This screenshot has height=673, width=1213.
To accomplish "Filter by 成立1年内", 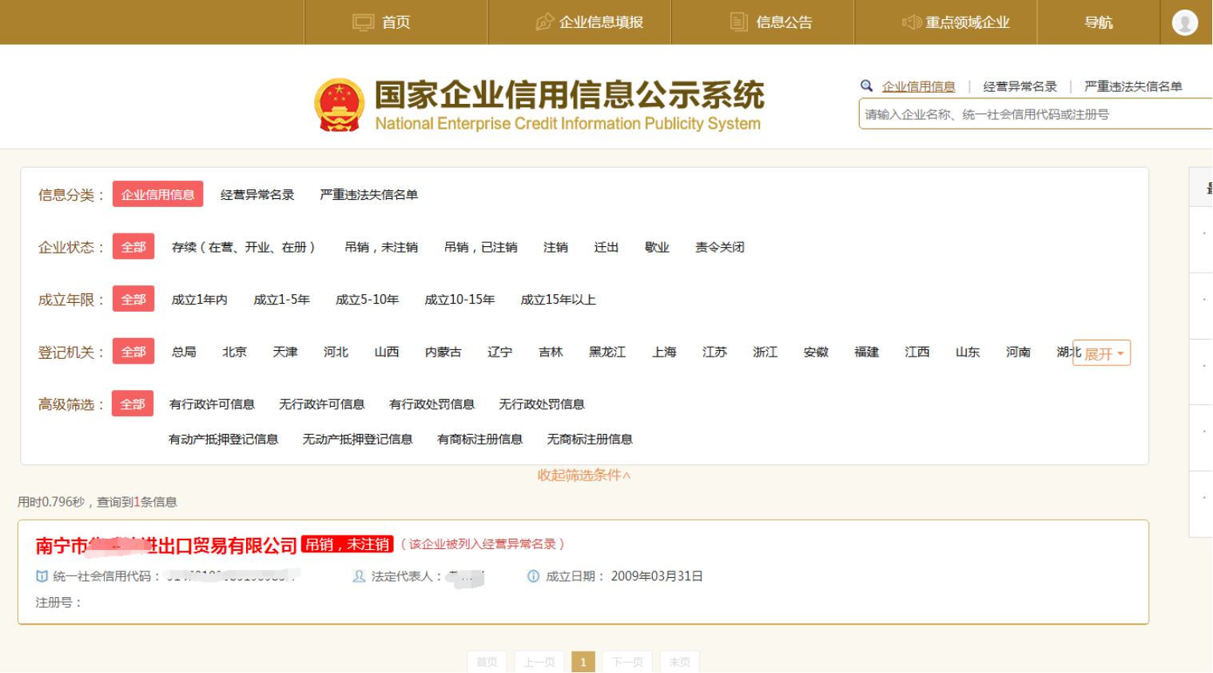I will [199, 300].
